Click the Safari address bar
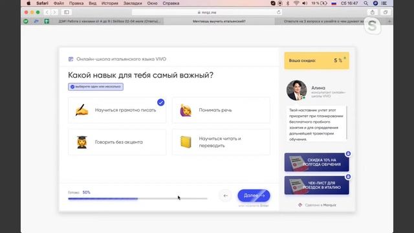This screenshot has height=233, width=414. click(207, 12)
